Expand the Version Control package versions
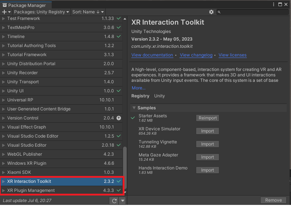 pos(3,118)
